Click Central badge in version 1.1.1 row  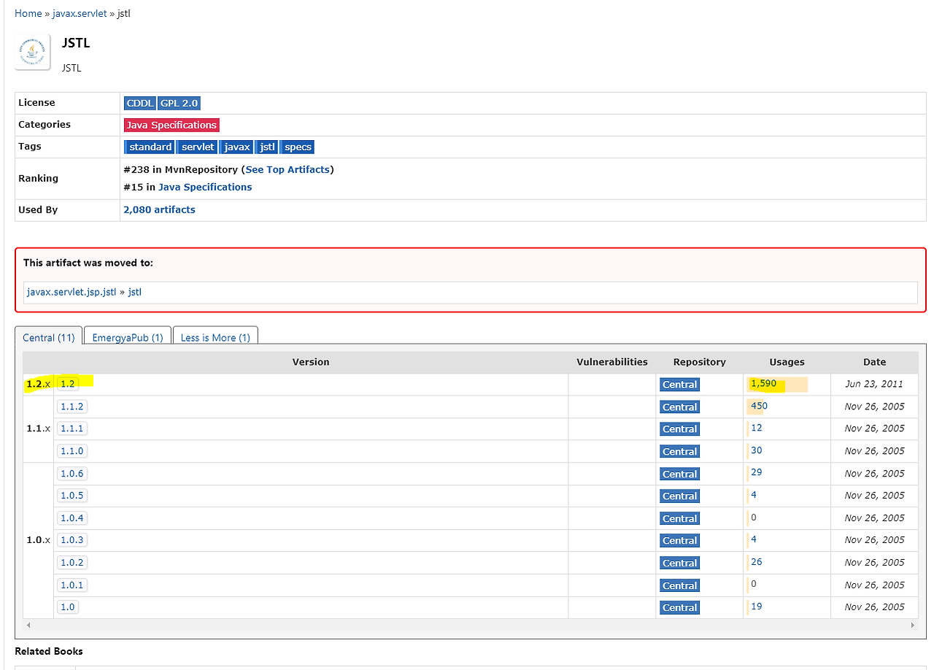(679, 429)
